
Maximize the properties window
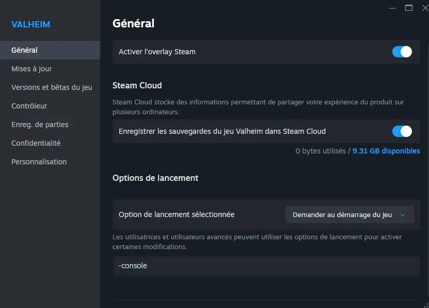[409, 8]
